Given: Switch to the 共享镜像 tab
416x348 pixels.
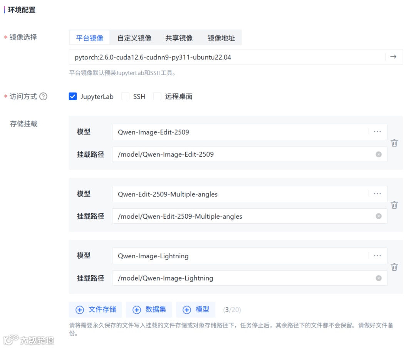Looking at the screenshot, I should coord(179,38).
